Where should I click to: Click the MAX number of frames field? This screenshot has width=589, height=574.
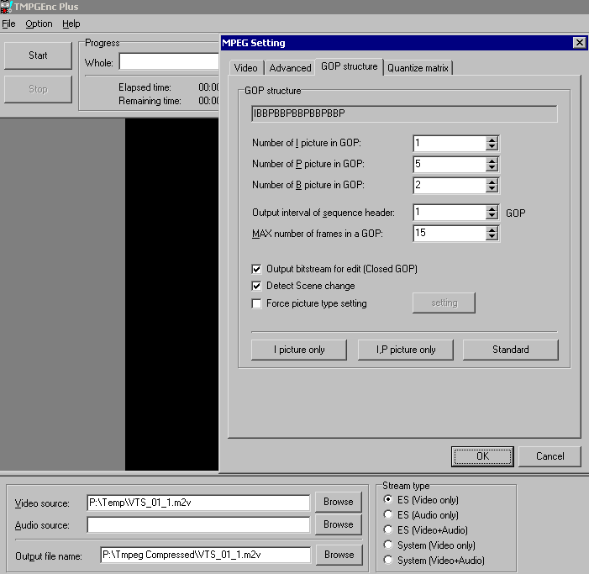click(x=450, y=234)
